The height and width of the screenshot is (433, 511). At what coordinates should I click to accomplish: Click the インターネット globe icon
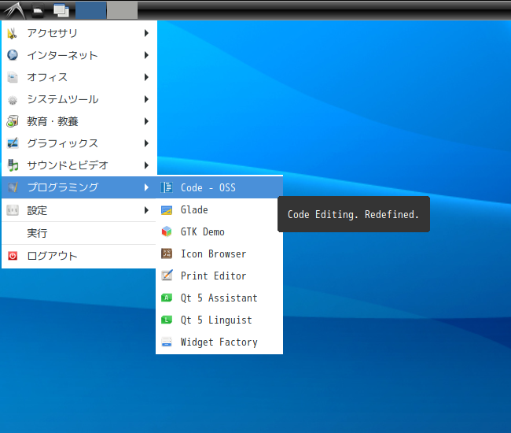click(13, 55)
